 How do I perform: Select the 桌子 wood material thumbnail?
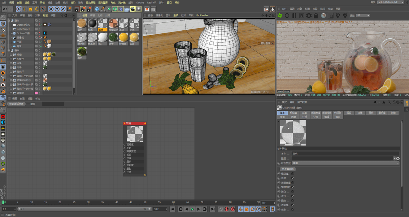(82, 24)
